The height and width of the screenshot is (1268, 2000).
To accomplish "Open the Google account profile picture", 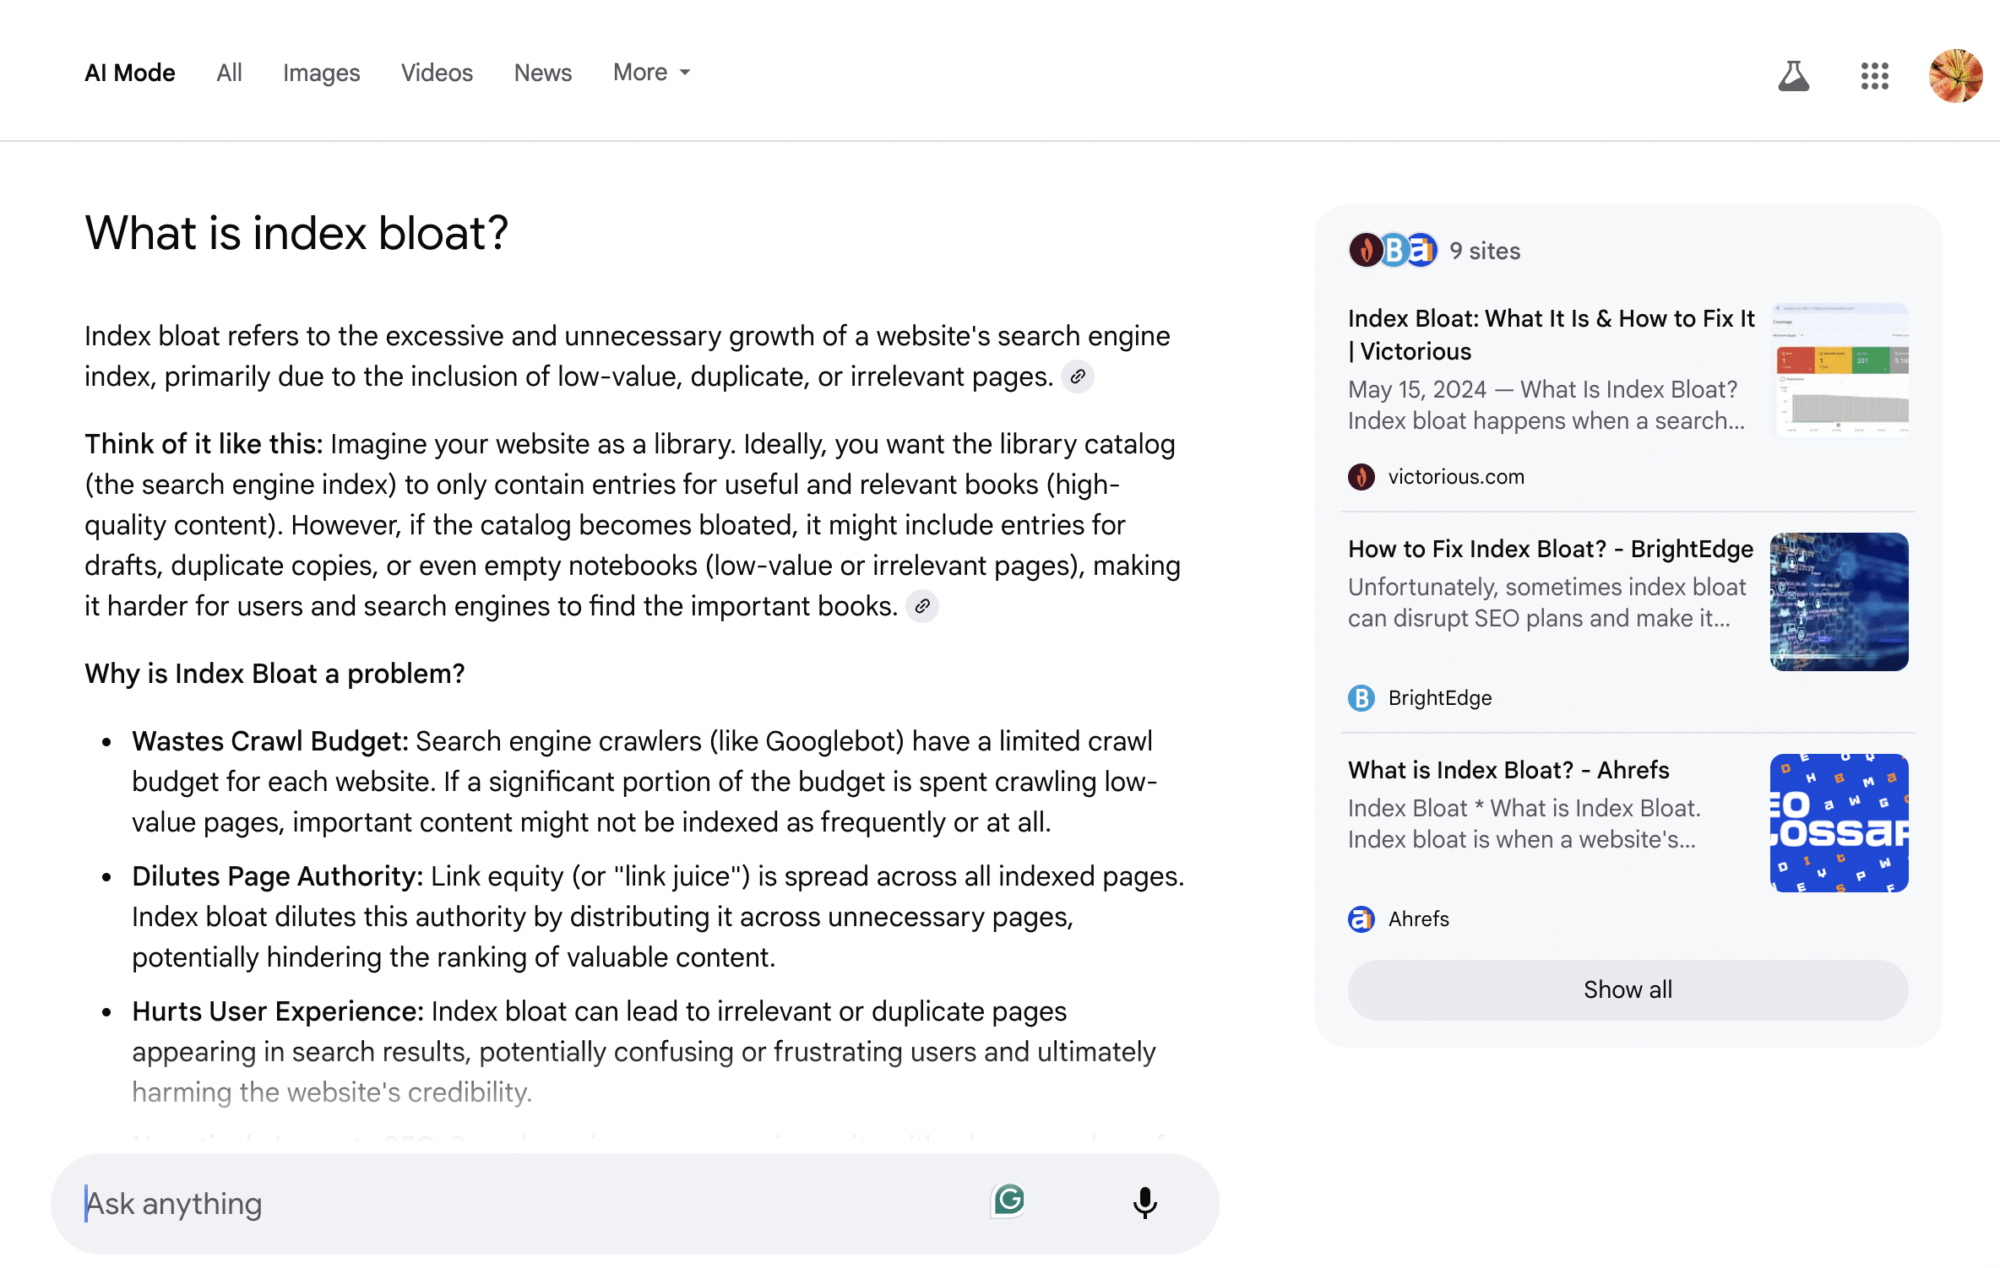I will coord(1955,76).
